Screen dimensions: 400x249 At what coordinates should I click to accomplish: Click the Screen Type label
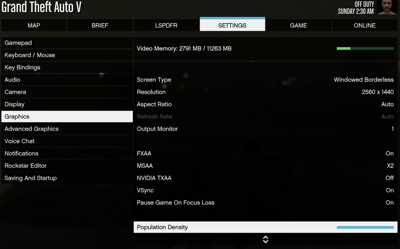[x=154, y=80]
